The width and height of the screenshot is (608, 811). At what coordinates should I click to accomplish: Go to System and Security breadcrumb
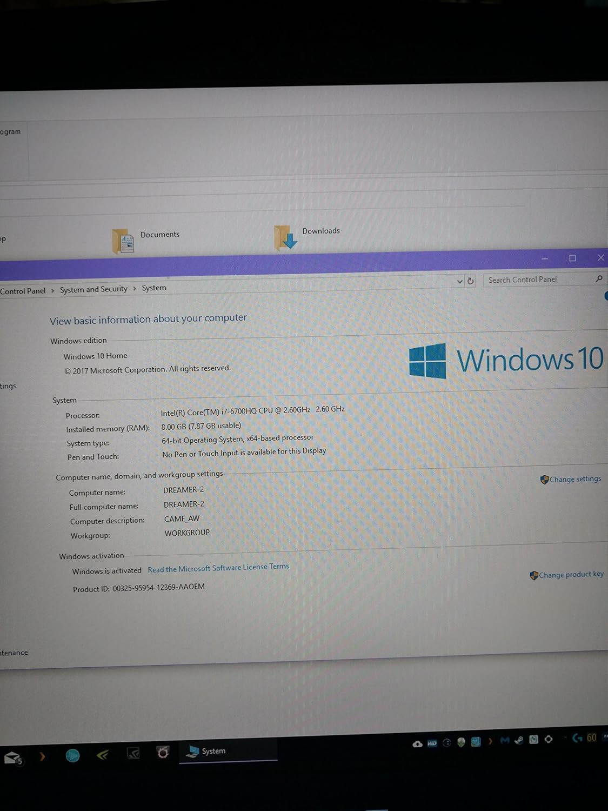click(x=93, y=289)
